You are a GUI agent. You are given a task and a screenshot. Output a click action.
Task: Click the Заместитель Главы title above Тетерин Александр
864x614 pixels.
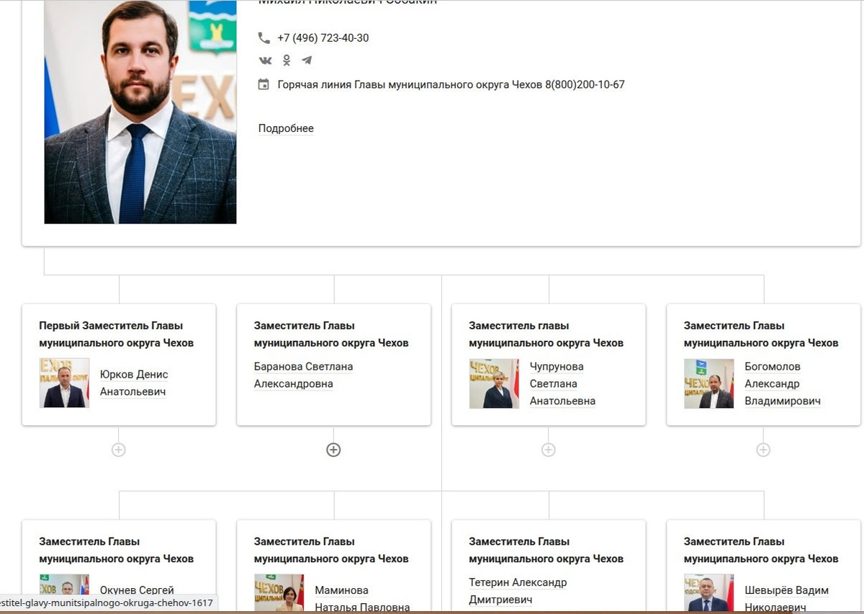coord(546,550)
